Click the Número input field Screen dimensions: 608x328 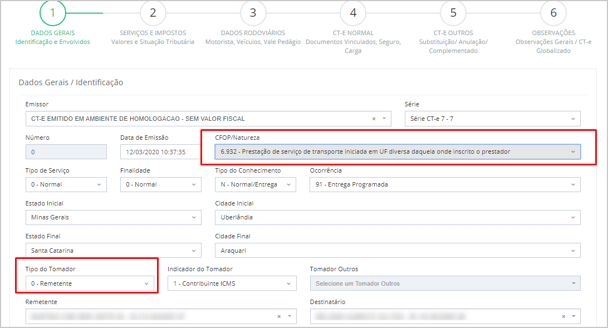pyautogui.click(x=66, y=152)
